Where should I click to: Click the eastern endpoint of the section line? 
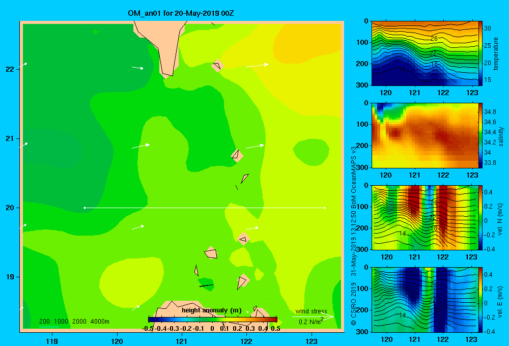(x=325, y=208)
